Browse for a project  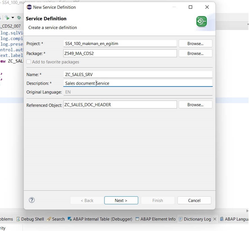coord(195,44)
